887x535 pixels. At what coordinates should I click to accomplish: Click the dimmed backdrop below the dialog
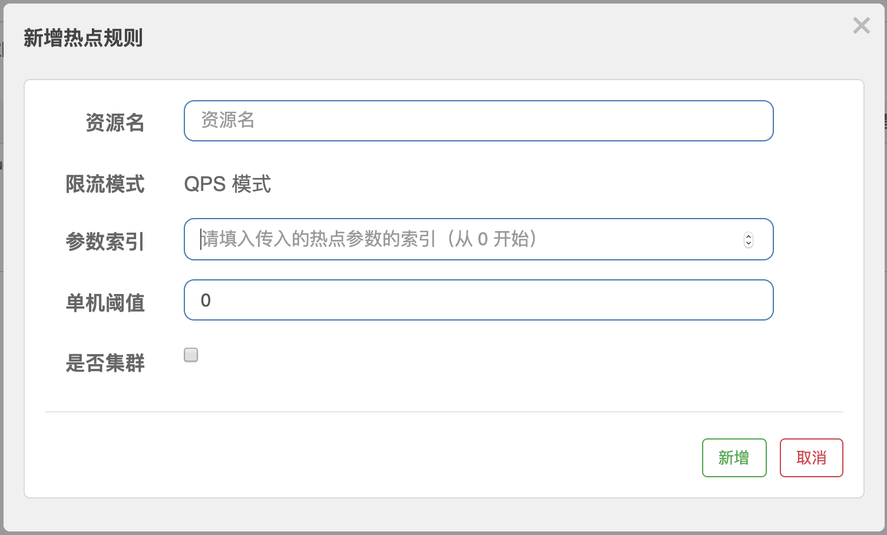(443, 533)
